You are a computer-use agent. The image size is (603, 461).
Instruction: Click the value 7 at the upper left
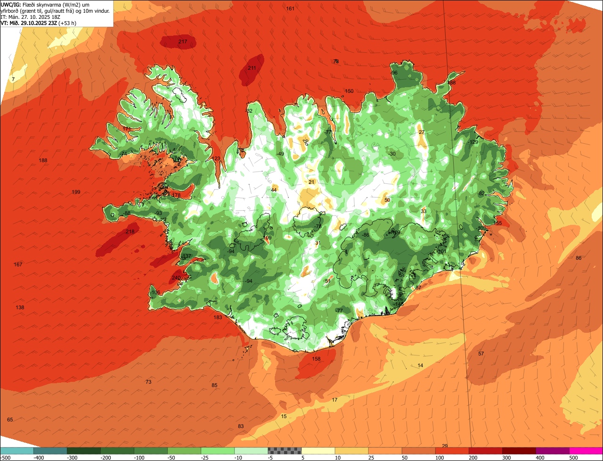click(13, 79)
